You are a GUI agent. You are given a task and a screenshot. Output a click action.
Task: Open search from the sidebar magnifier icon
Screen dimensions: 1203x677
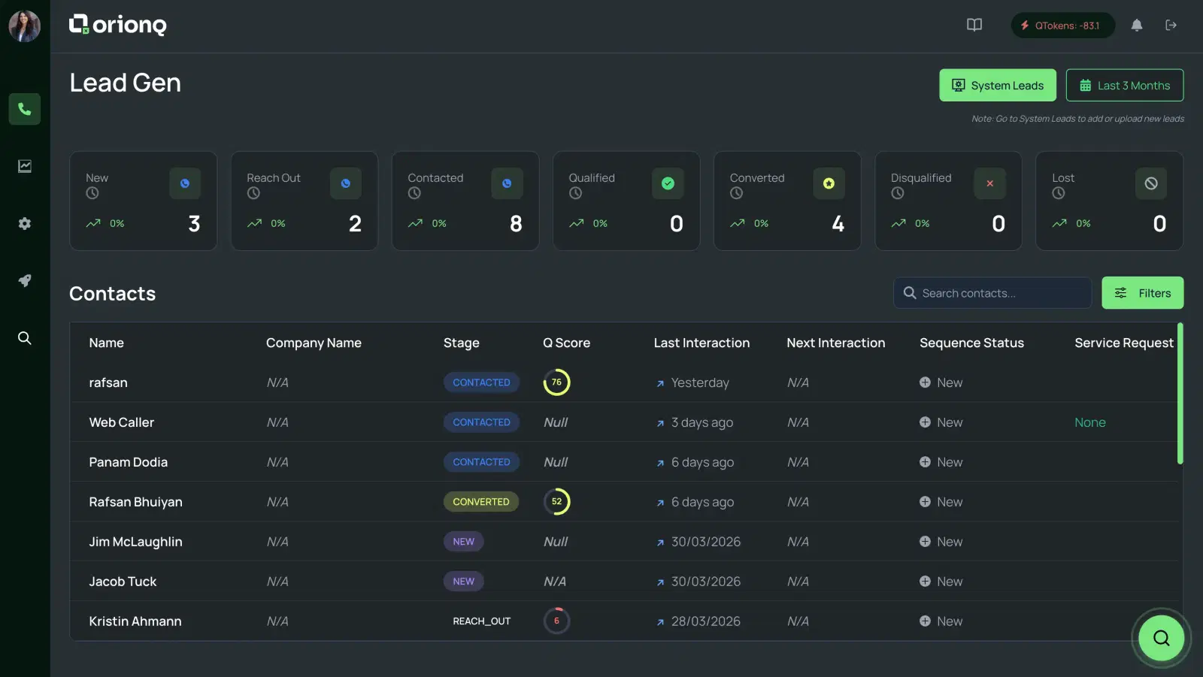(x=24, y=338)
